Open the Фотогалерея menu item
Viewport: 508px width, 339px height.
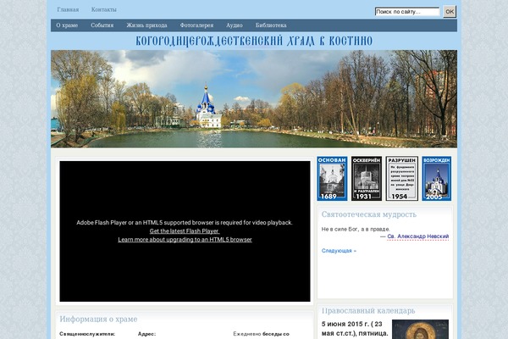click(196, 25)
